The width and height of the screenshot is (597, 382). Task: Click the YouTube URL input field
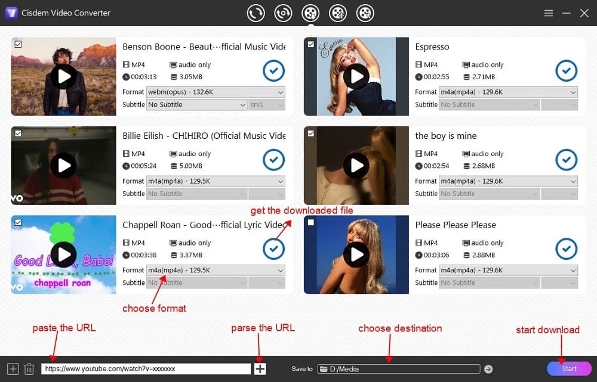(146, 368)
